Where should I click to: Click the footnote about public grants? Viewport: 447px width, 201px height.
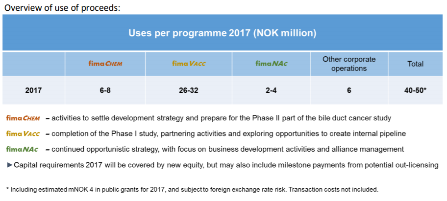(192, 189)
